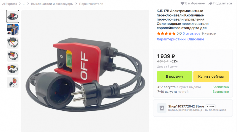
Task: Expand the collapsed breadcrumb ellipsis
Action: 24,4
